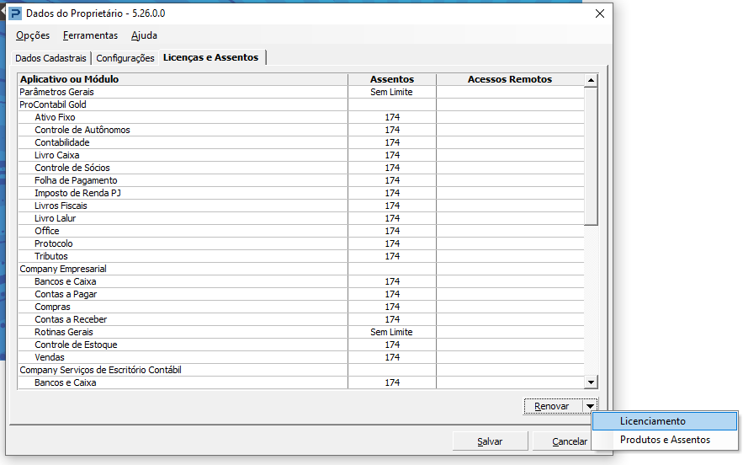Viewport: 743px width, 465px height.
Task: Switch to the Dados Cadastrais tab
Action: point(50,58)
